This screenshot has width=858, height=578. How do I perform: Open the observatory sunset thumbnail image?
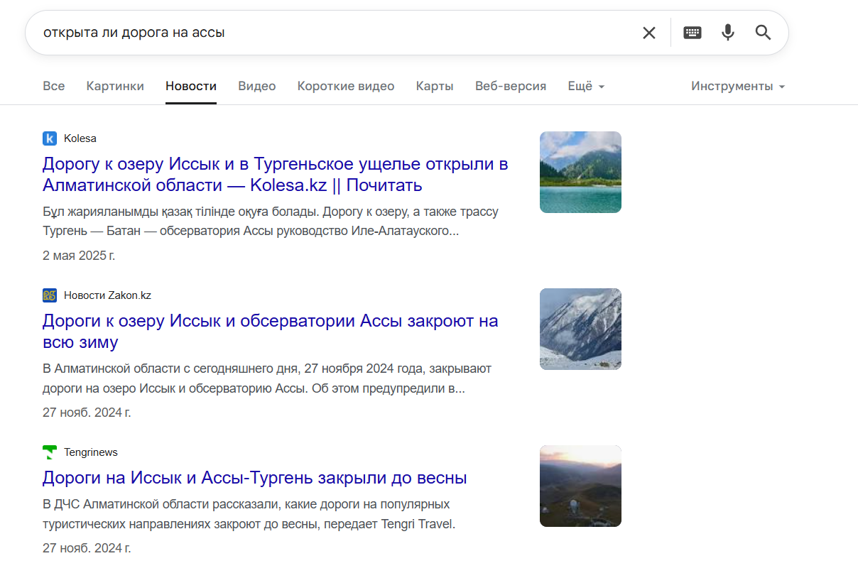pyautogui.click(x=580, y=486)
